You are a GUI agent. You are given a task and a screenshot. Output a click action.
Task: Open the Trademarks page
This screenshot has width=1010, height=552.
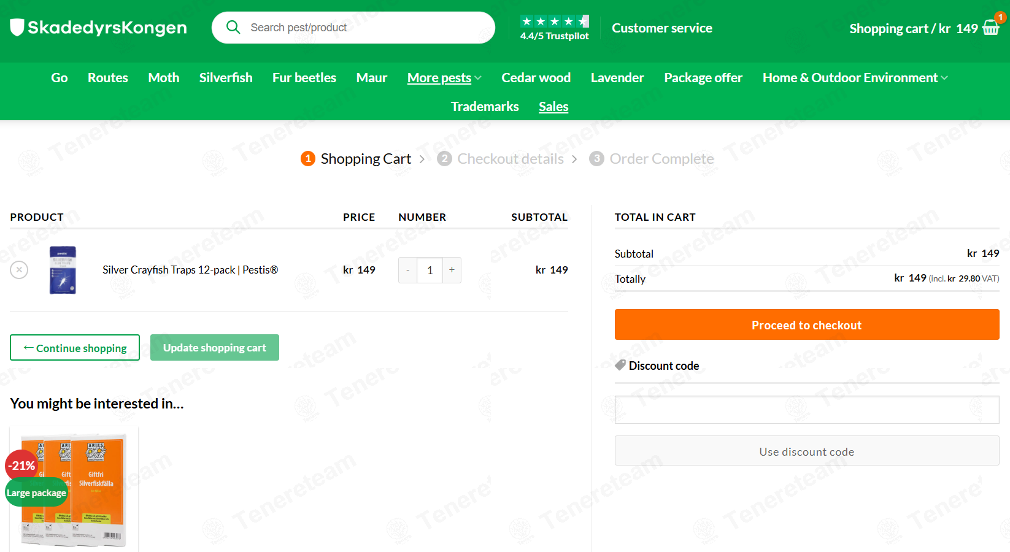[485, 107]
